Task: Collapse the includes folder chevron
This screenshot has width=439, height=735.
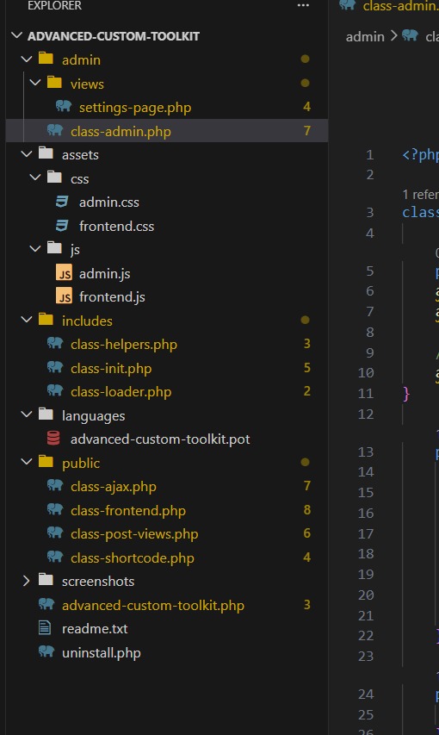Action: pos(27,321)
